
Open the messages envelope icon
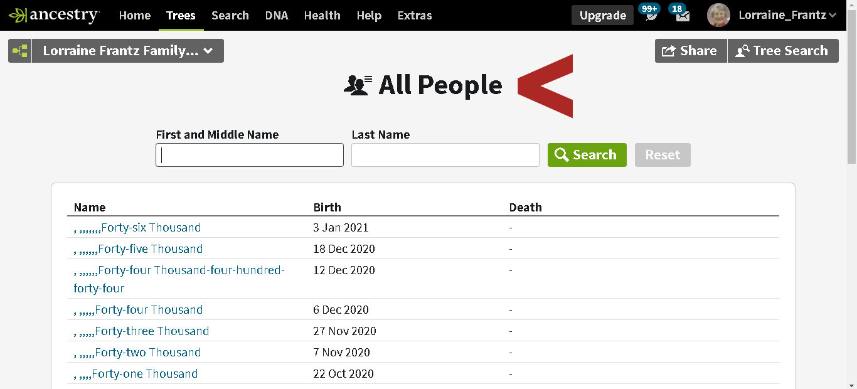pyautogui.click(x=682, y=16)
